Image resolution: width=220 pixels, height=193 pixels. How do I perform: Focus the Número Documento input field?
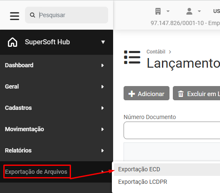pyautogui.click(x=172, y=130)
